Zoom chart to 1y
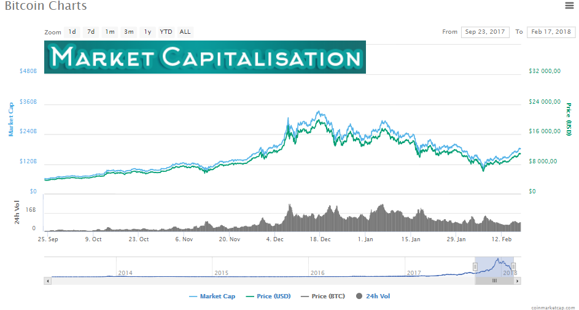579x310 pixels. [x=148, y=31]
